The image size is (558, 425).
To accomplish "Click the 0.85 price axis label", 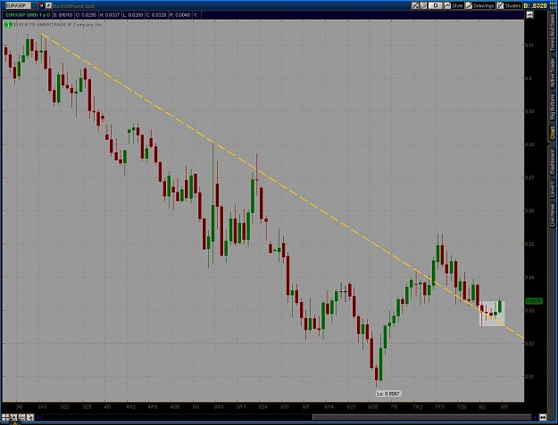I will click(x=529, y=244).
